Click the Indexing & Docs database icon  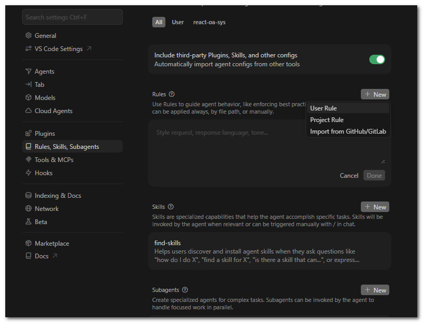tap(28, 195)
